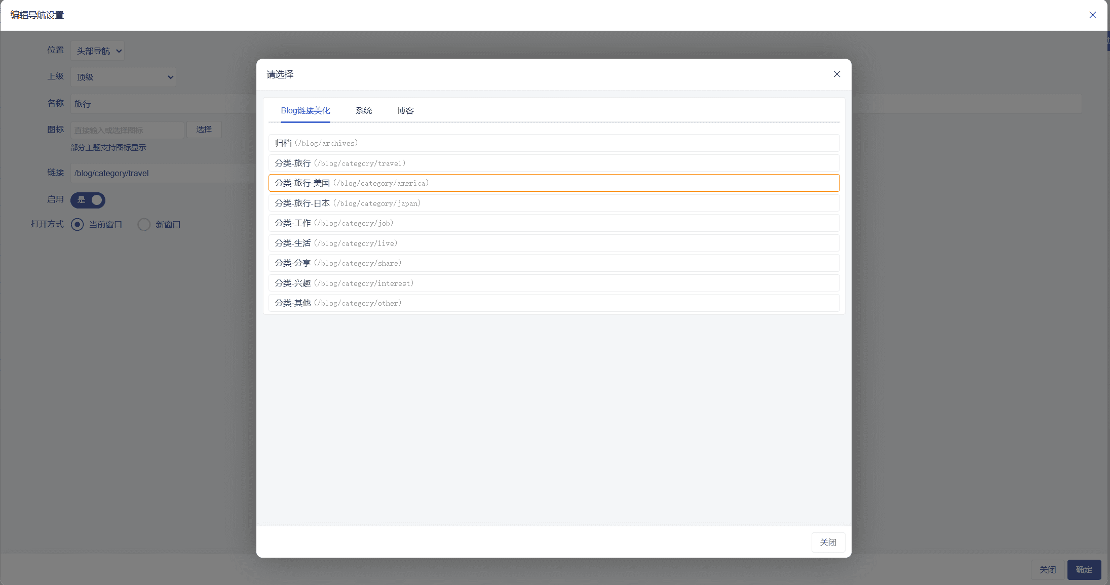Choose 分类-兴趣 interest category entry

(x=554, y=283)
